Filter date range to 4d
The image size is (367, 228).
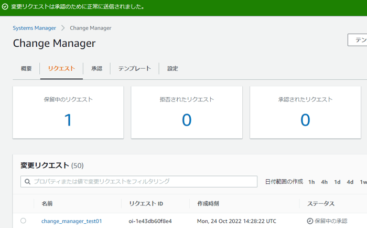tap(350, 182)
